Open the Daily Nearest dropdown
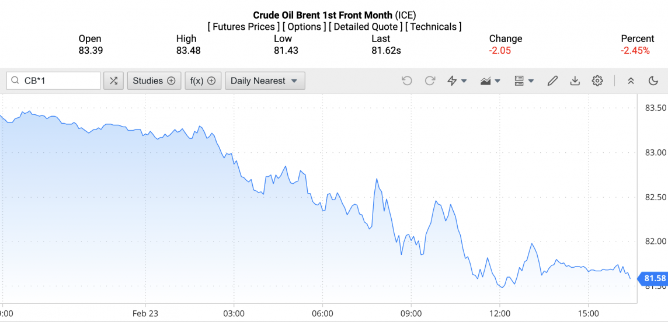This screenshot has width=668, height=322. pos(265,81)
